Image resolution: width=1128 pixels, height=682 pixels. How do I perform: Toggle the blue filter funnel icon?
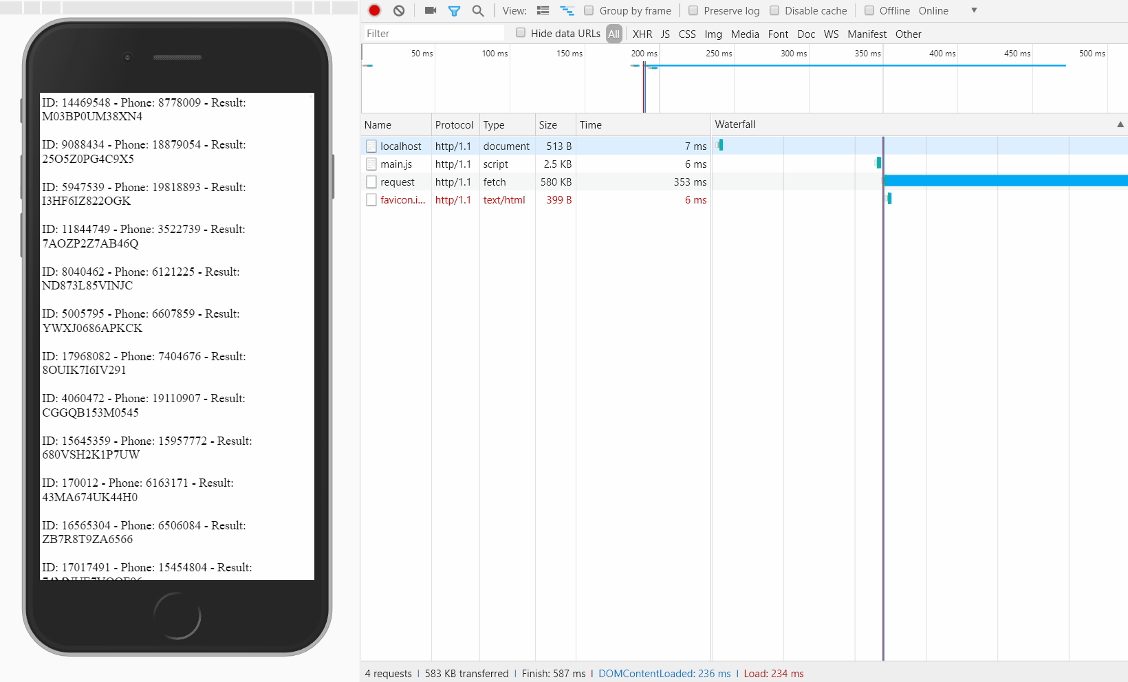pyautogui.click(x=454, y=11)
